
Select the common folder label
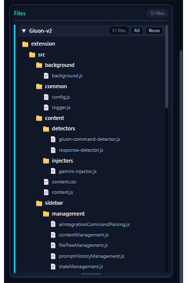pyautogui.click(x=56, y=86)
